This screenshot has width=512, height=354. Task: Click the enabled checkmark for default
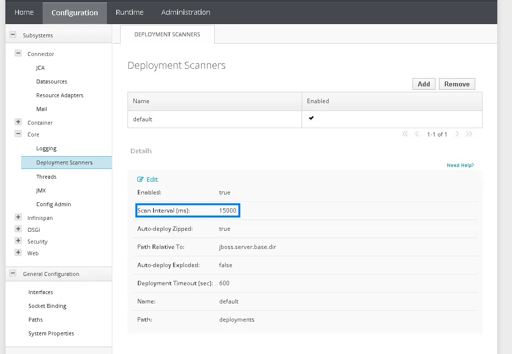point(311,118)
